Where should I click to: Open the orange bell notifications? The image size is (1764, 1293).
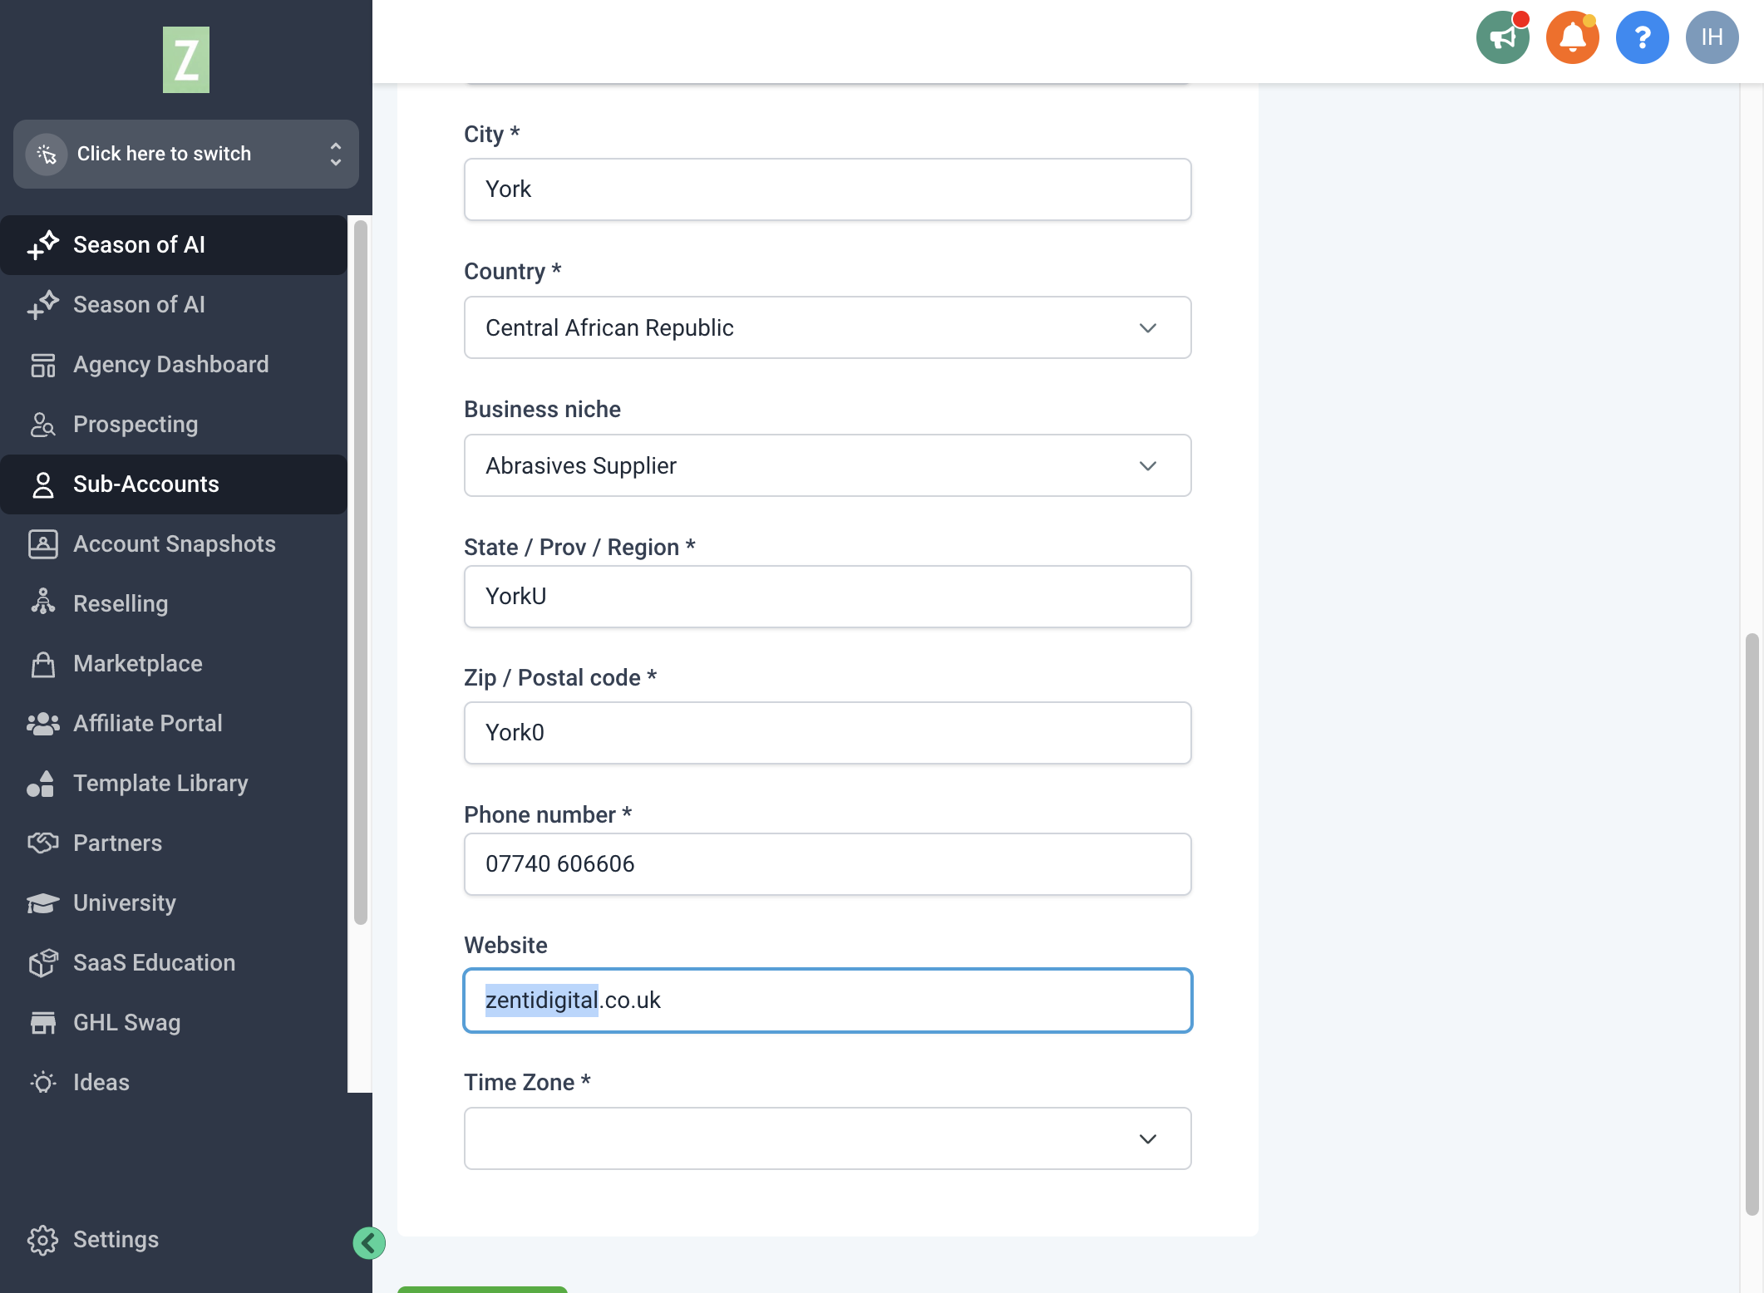coord(1572,37)
